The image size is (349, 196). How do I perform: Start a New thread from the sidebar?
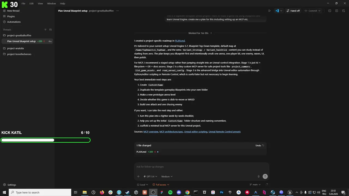tap(11, 11)
